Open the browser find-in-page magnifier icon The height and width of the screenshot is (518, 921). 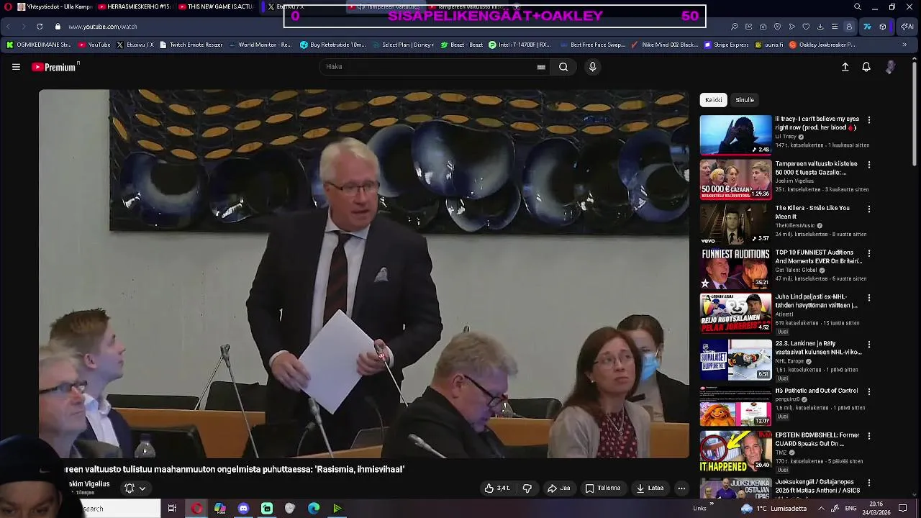pos(734,27)
